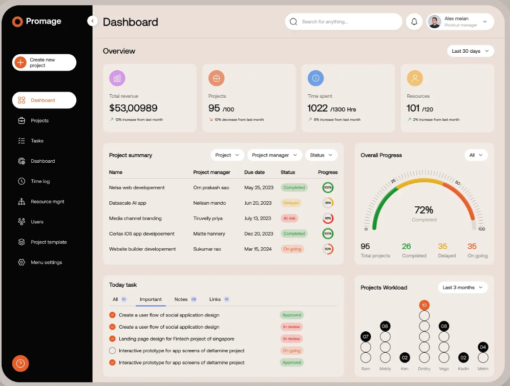Click the Total revenue chart icon
510x386 pixels.
pyautogui.click(x=117, y=78)
